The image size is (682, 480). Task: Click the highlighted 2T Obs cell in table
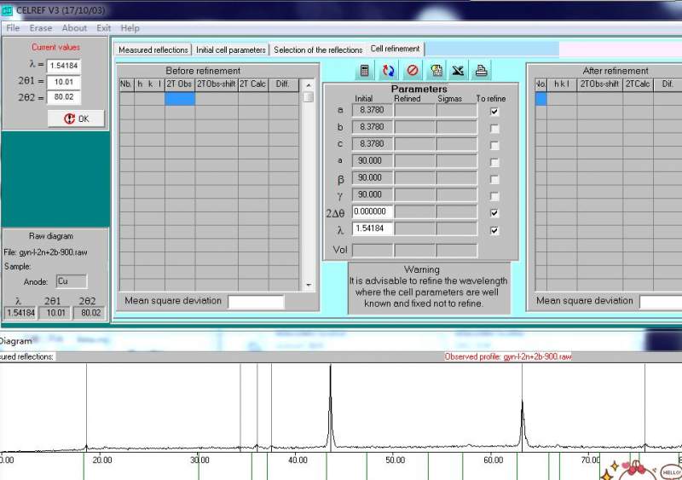(180, 99)
